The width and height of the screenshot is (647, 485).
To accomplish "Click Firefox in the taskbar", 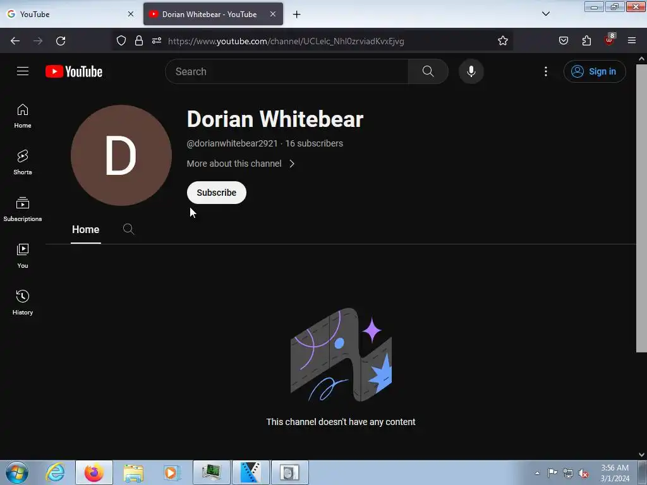I will coord(94,472).
